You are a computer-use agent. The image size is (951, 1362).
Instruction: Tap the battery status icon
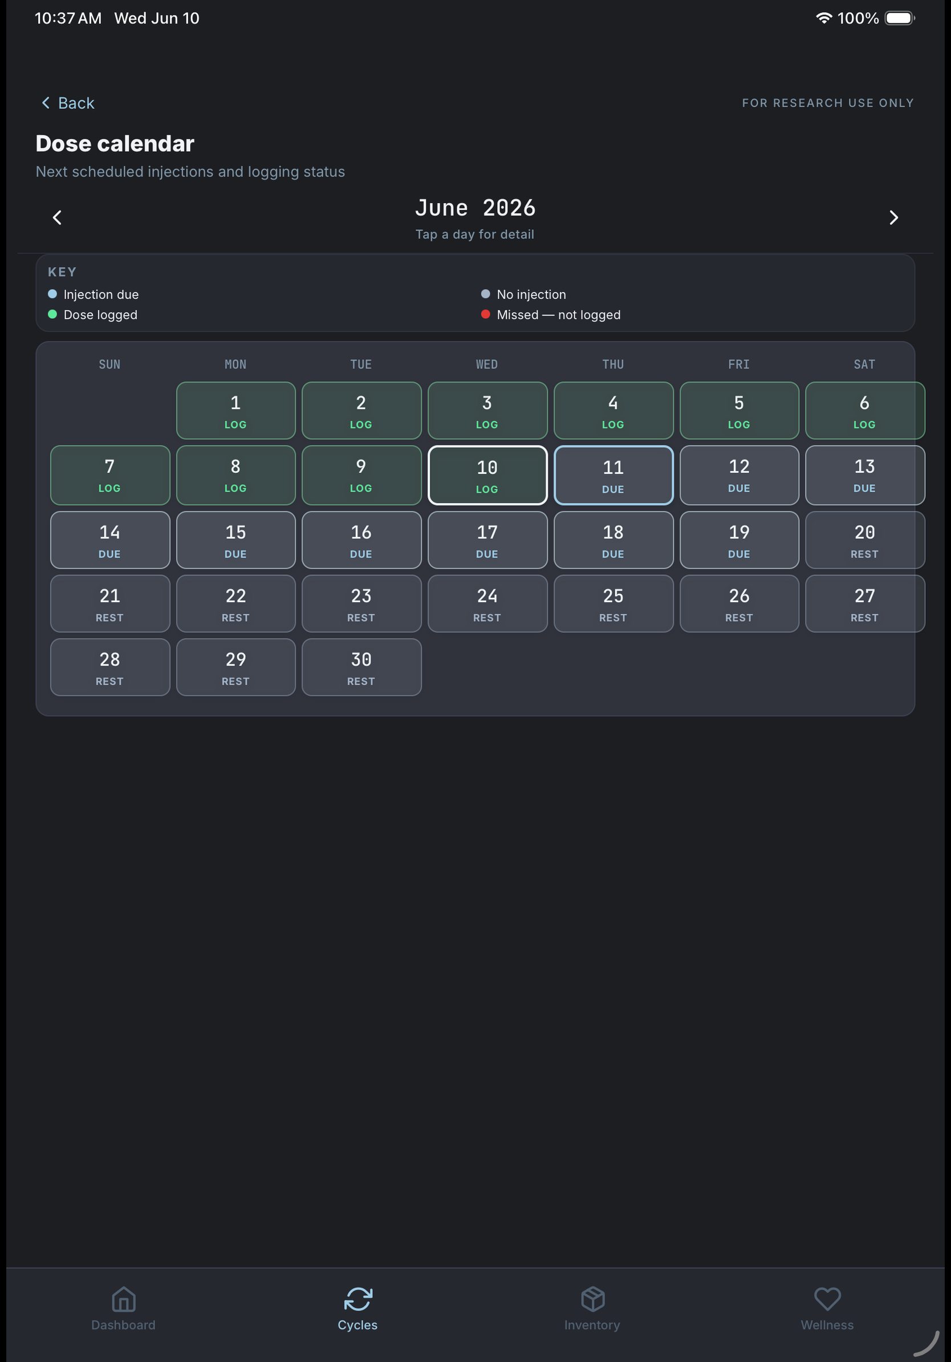pyautogui.click(x=900, y=18)
